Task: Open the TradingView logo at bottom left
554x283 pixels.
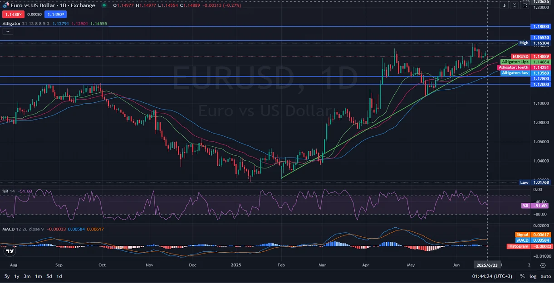Action: tap(10, 251)
